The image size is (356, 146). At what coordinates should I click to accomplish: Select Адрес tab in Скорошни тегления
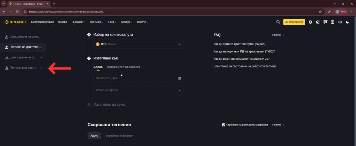[94, 136]
